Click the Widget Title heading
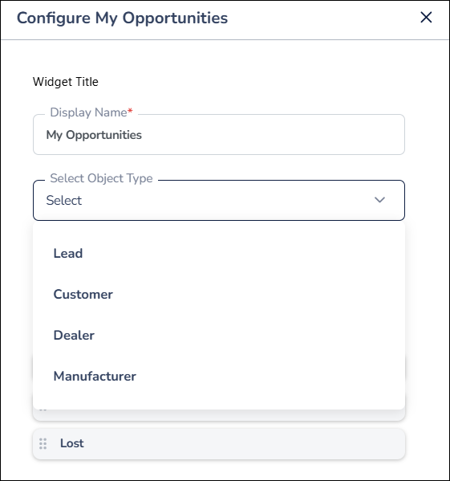Screen dimensions: 450x481 tap(66, 82)
